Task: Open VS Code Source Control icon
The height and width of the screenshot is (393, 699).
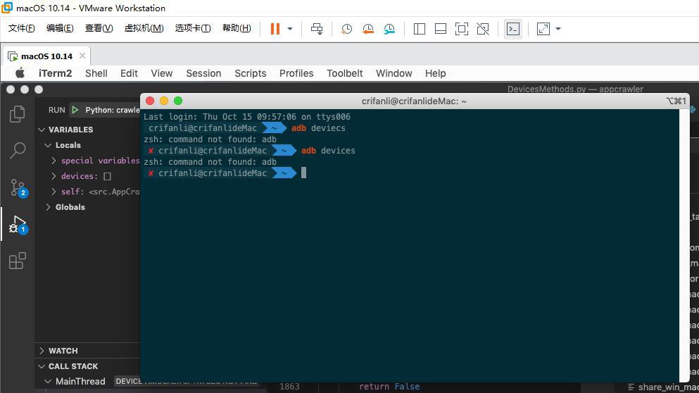Action: coord(18,188)
